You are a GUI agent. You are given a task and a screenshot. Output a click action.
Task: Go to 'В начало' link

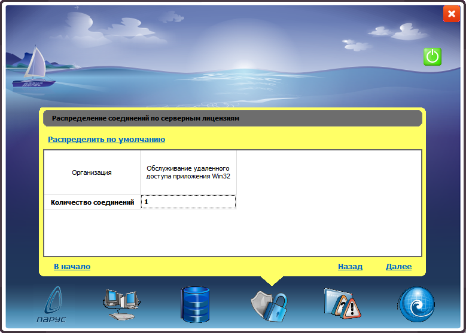pos(72,267)
